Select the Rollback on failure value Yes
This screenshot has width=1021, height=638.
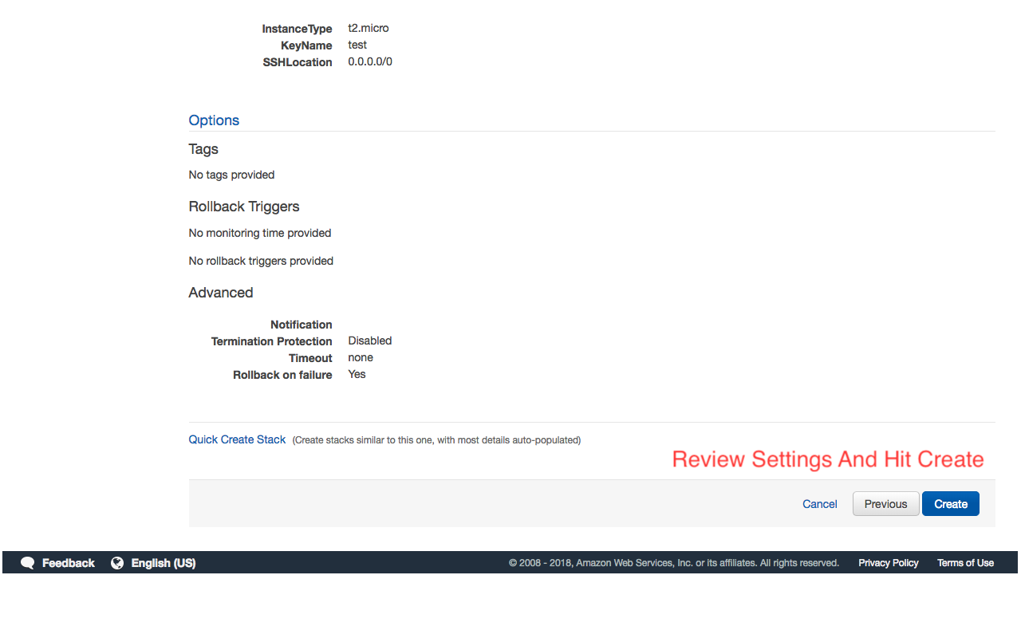point(357,374)
